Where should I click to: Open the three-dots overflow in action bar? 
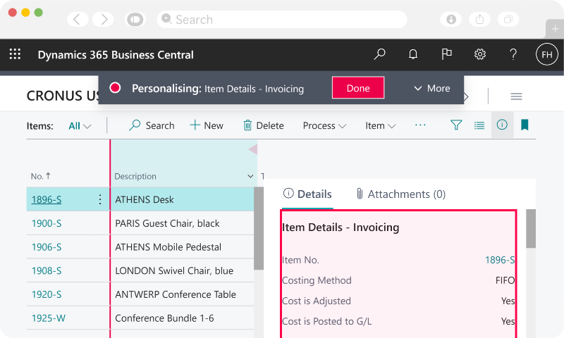coord(420,125)
